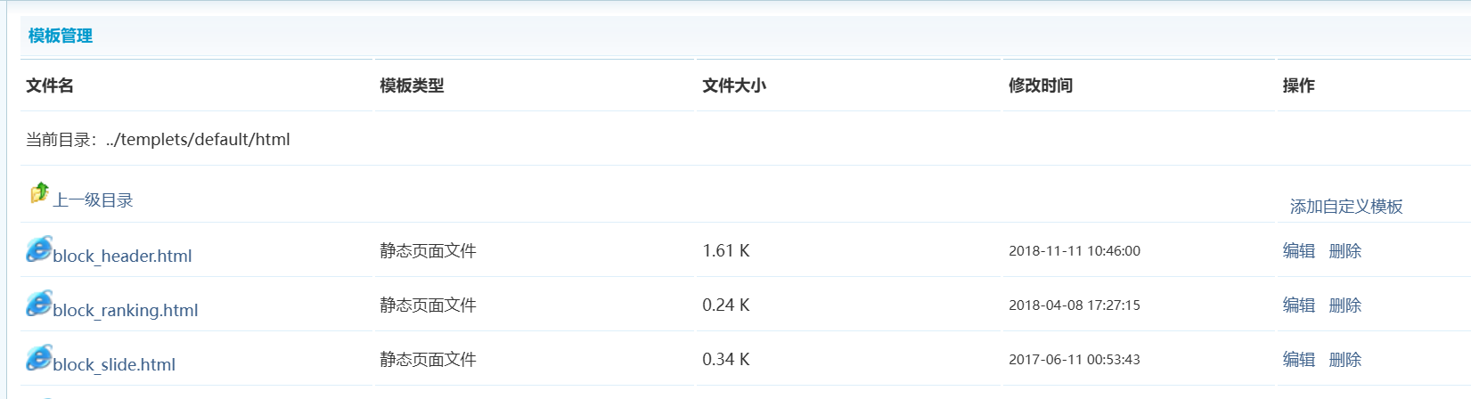
Task: Open block_slide.html file link
Action: [x=114, y=364]
